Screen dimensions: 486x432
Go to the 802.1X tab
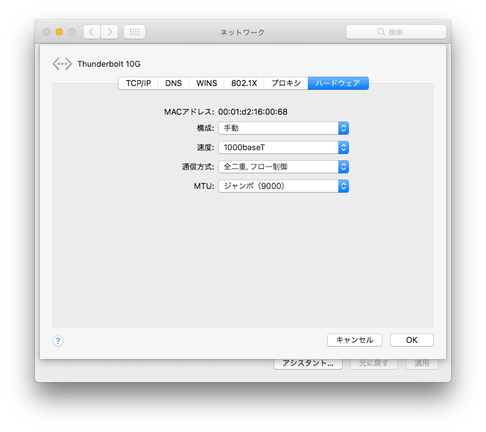[x=244, y=83]
